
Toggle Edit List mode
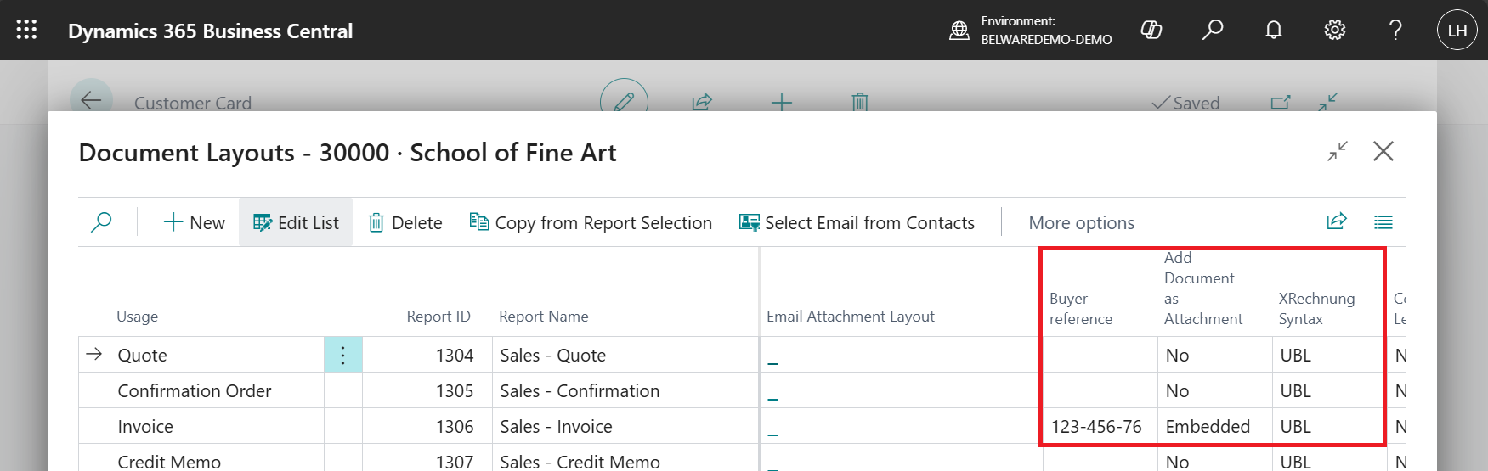296,222
